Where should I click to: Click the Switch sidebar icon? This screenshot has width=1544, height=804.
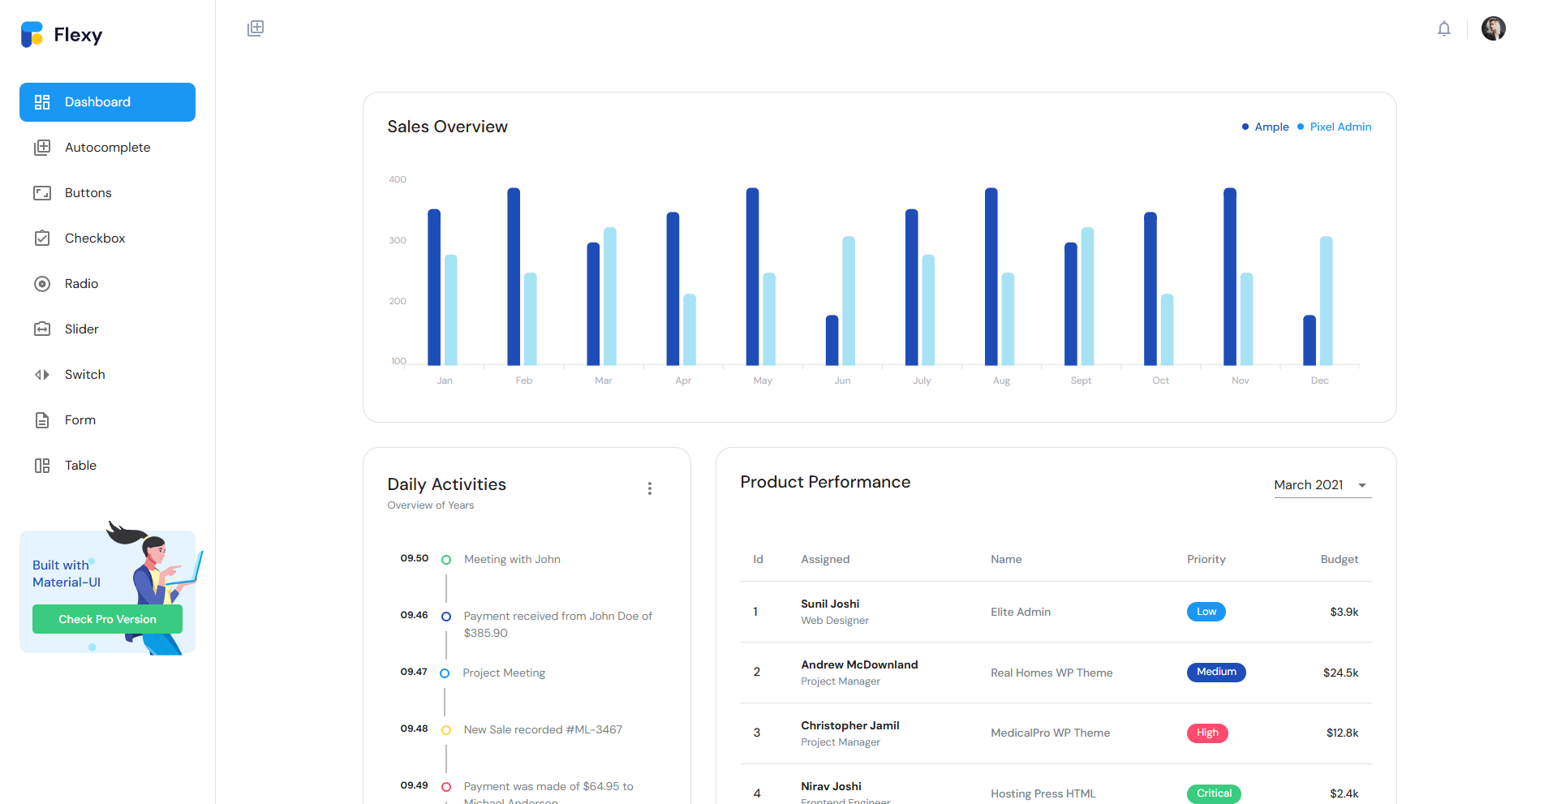42,375
